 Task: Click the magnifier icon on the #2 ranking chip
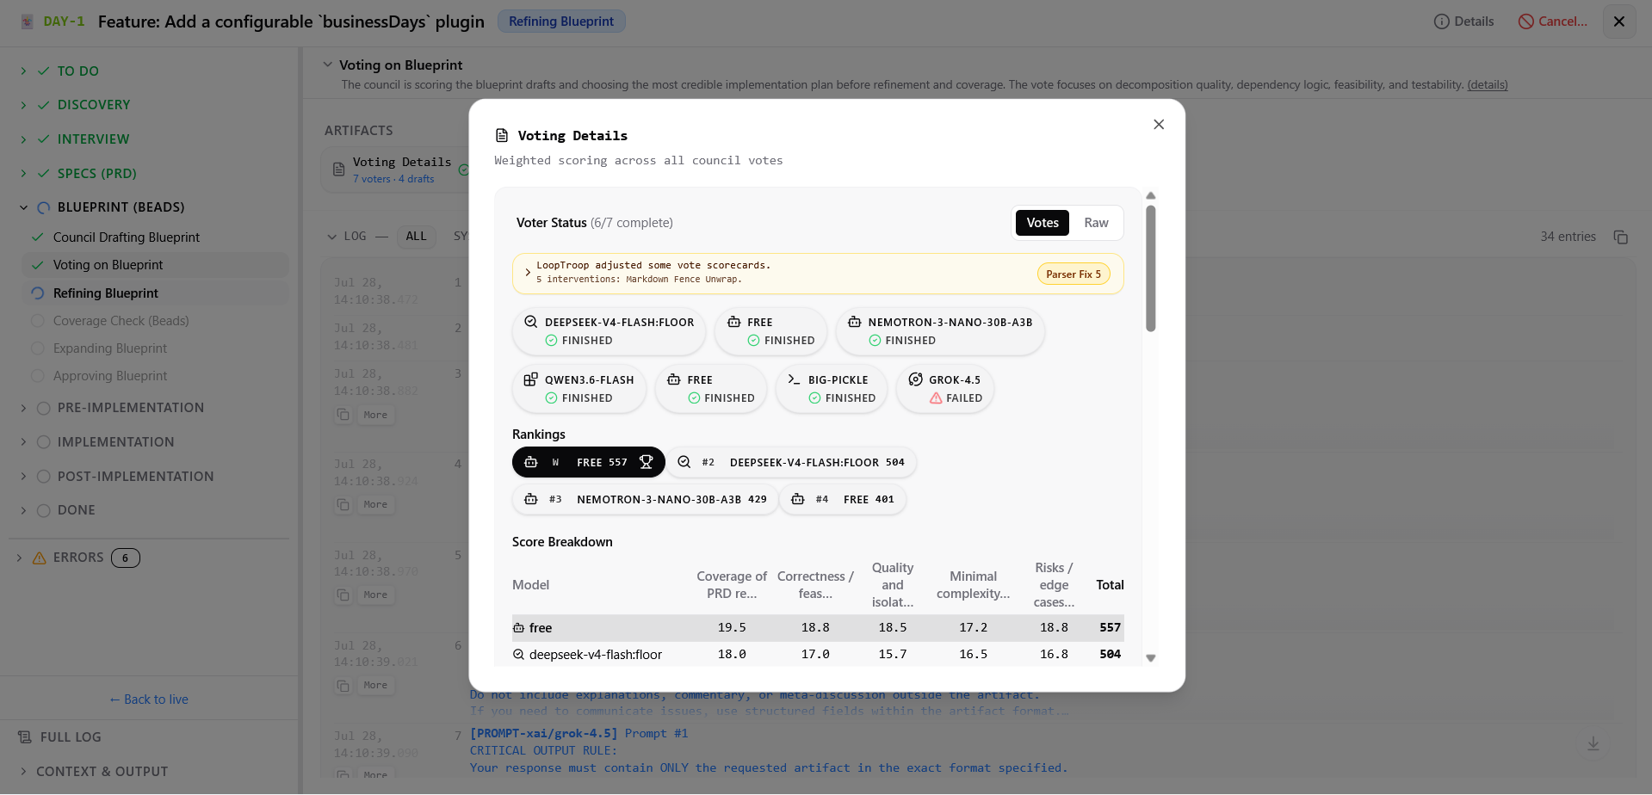tap(684, 462)
